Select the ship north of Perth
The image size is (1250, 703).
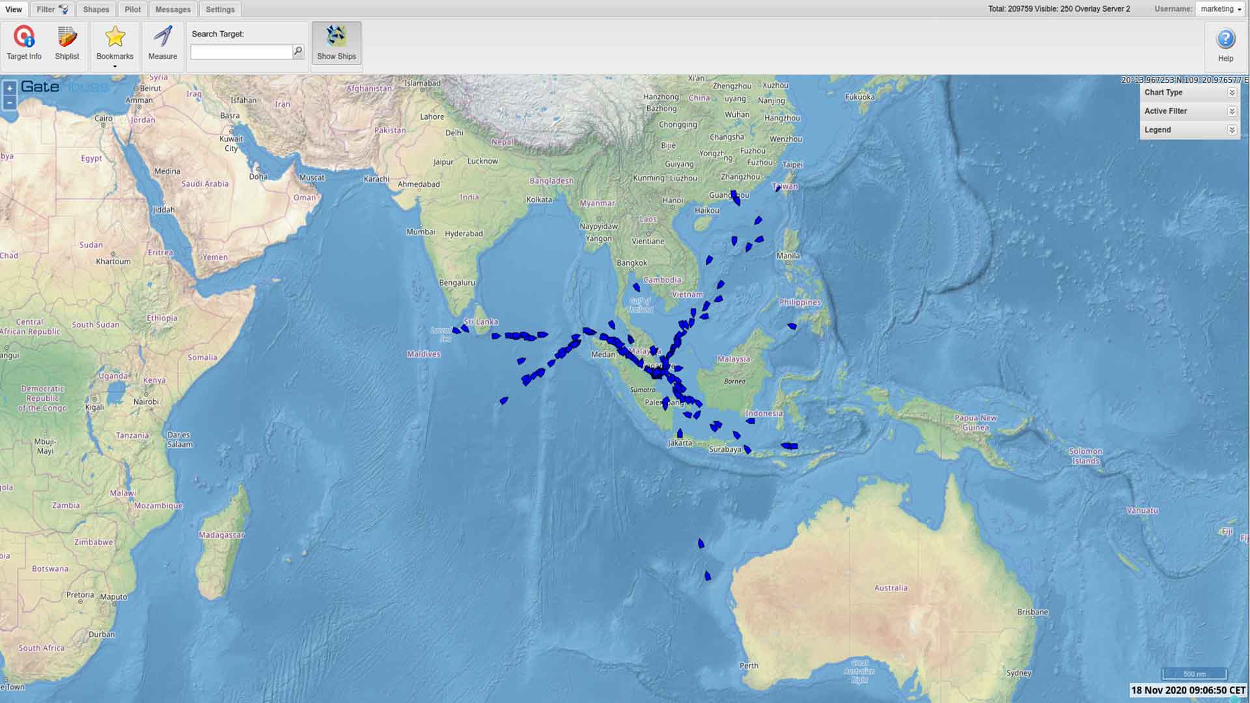[x=701, y=544]
